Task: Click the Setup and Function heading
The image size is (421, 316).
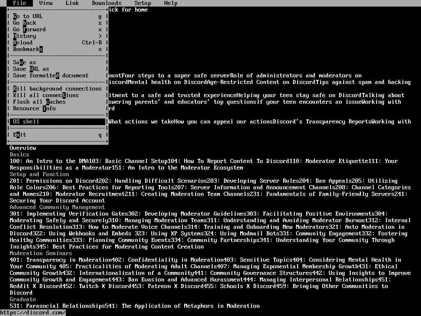Action: pyautogui.click(x=39, y=174)
